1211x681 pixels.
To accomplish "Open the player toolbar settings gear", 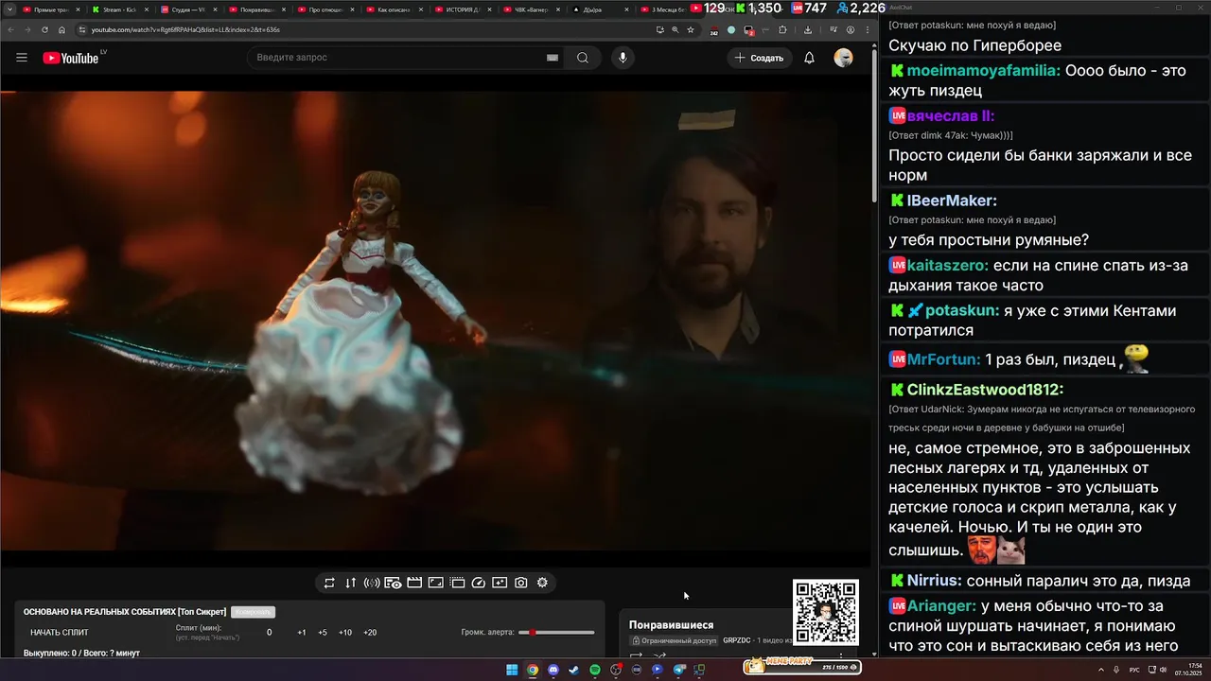I will [x=542, y=583].
